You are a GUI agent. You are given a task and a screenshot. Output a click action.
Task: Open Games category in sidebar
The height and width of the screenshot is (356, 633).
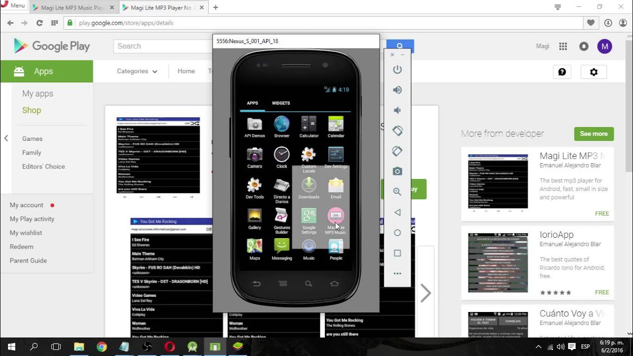(32, 139)
